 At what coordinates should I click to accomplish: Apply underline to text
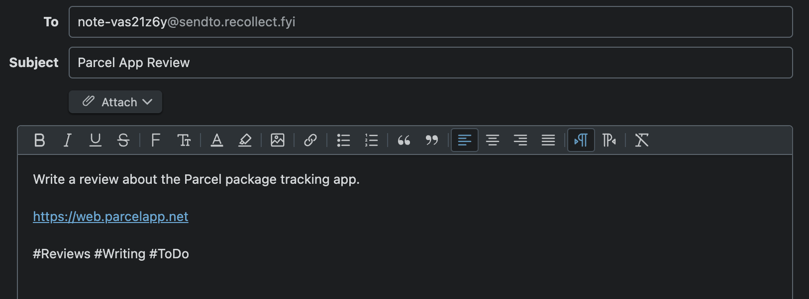coord(96,141)
